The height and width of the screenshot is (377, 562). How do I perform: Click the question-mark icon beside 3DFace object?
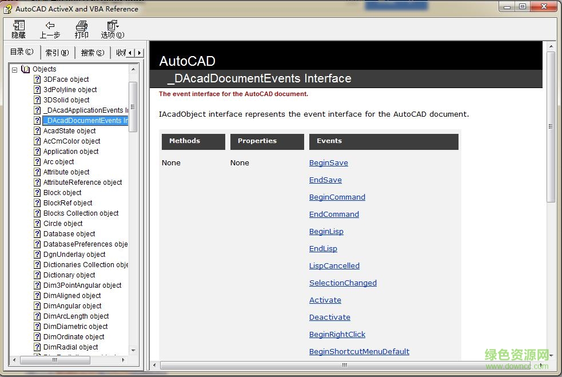click(x=37, y=79)
